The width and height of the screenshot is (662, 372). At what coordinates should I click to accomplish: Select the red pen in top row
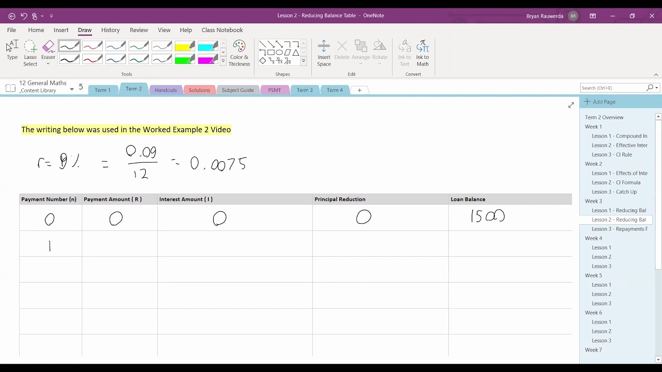tap(92, 47)
